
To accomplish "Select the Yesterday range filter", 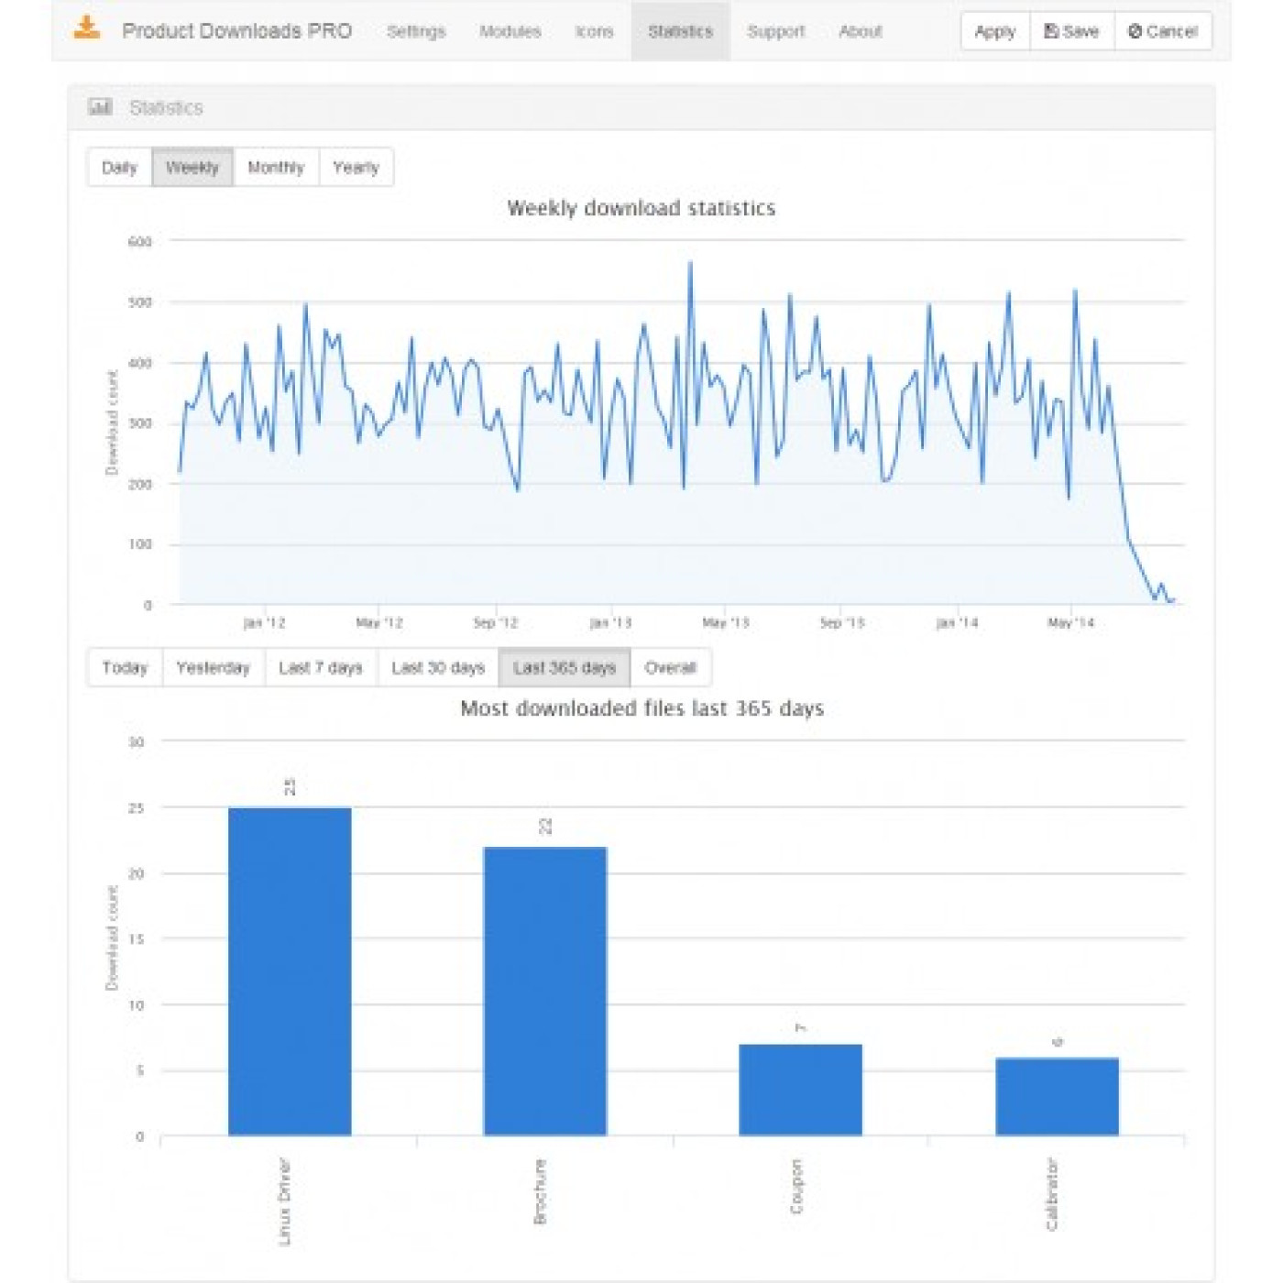I will coord(213,668).
